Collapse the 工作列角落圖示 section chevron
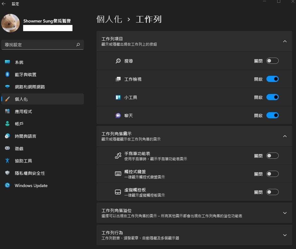 tap(285, 136)
